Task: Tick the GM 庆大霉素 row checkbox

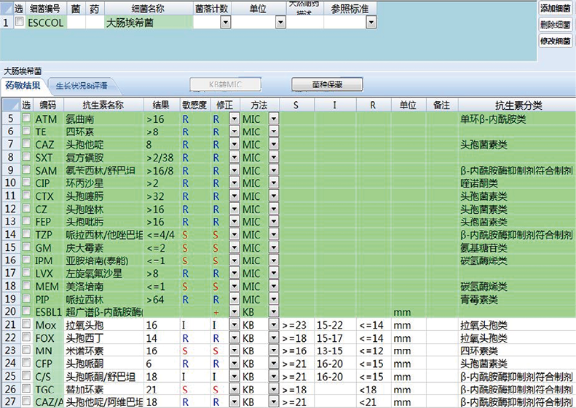Action: coord(26,247)
